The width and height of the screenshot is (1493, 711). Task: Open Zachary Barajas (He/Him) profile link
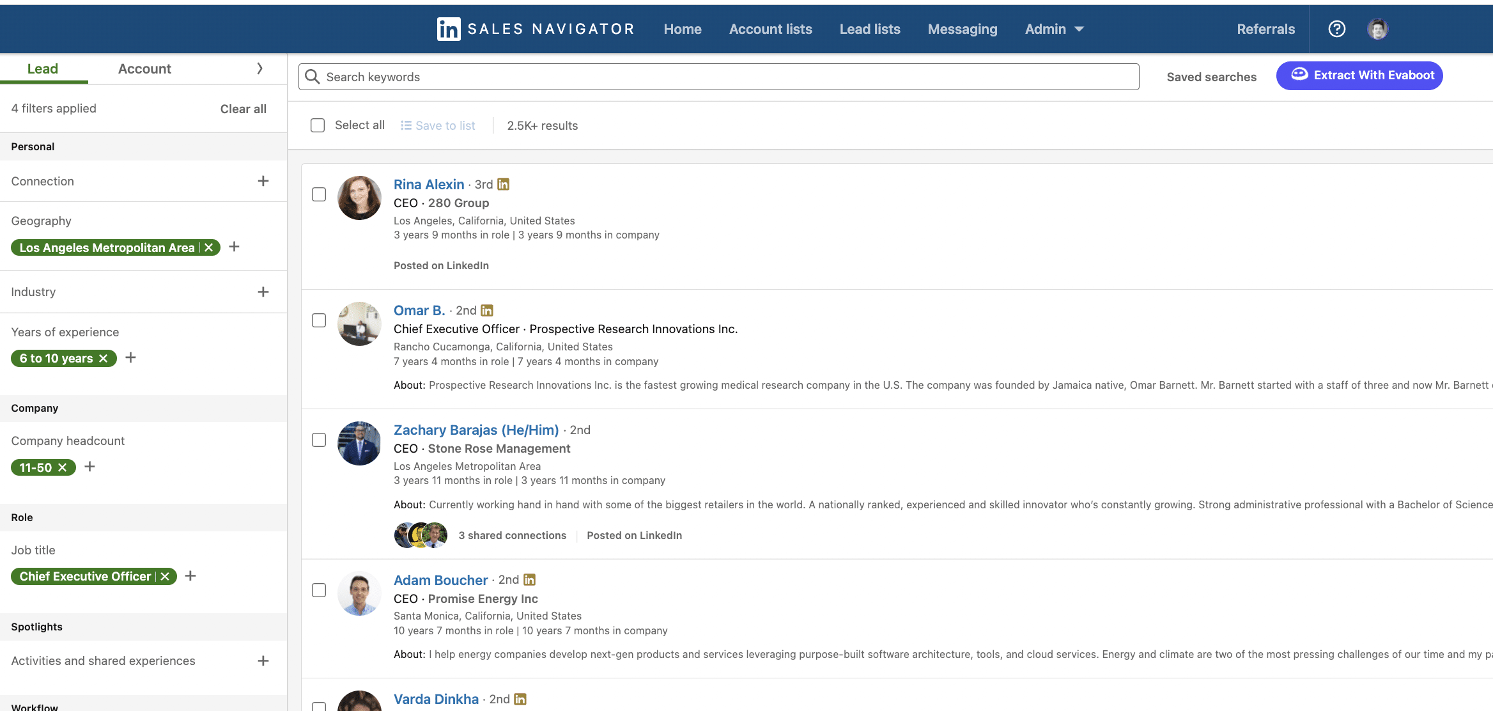pos(476,430)
